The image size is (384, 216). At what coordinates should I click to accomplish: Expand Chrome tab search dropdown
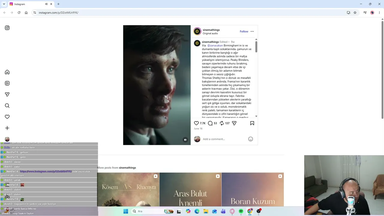coord(4,4)
